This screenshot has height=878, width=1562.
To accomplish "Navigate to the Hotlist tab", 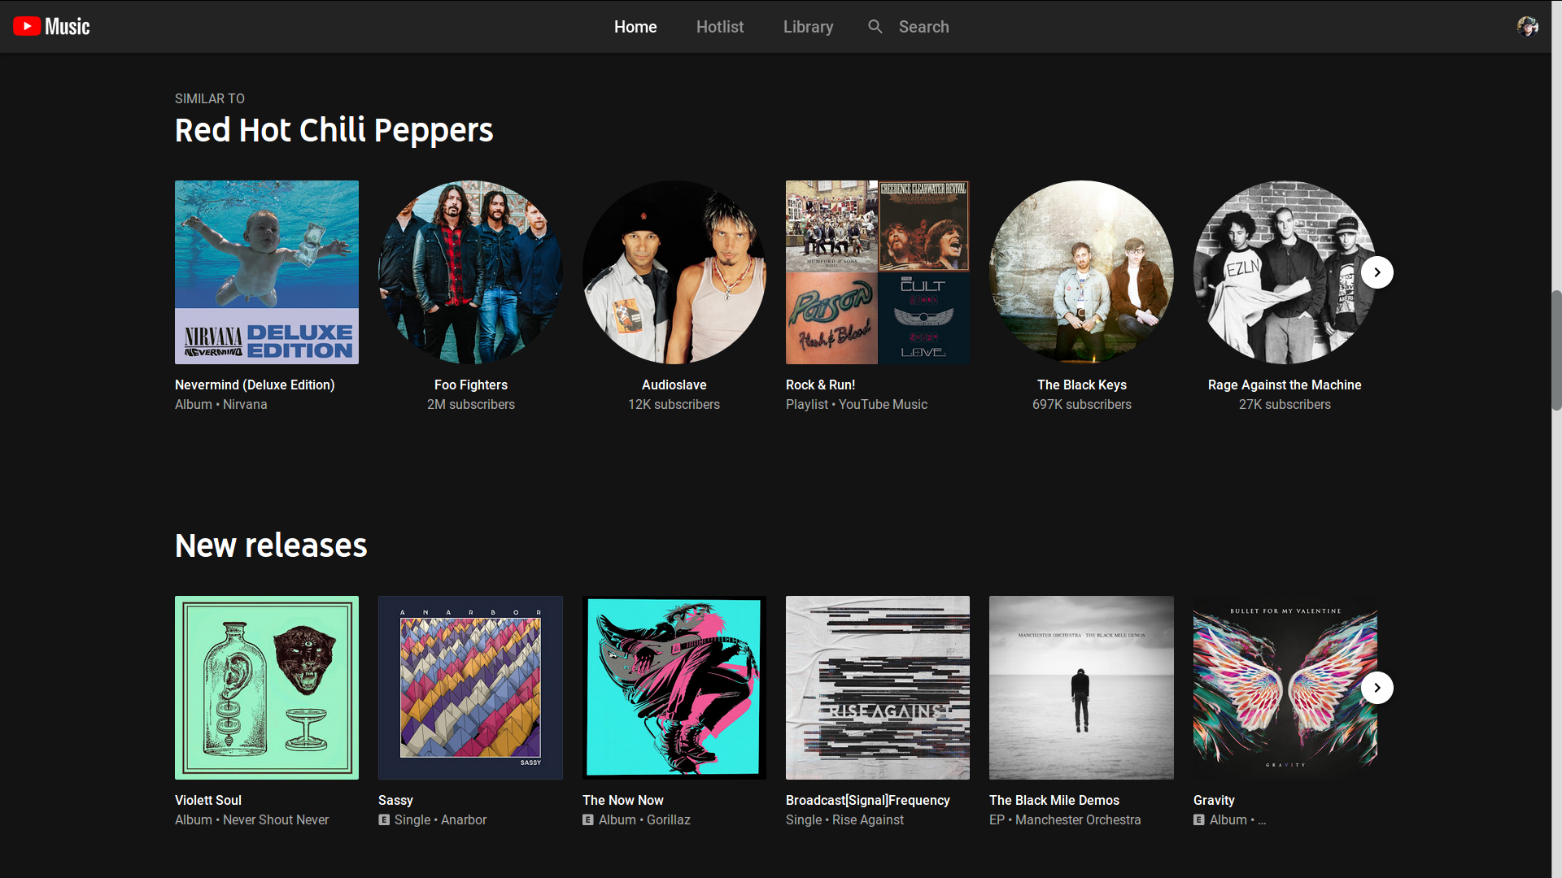I will 720,26.
